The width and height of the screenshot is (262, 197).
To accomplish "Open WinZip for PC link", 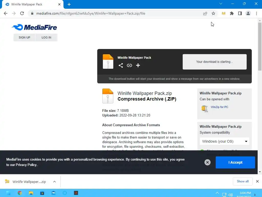I will (219, 107).
